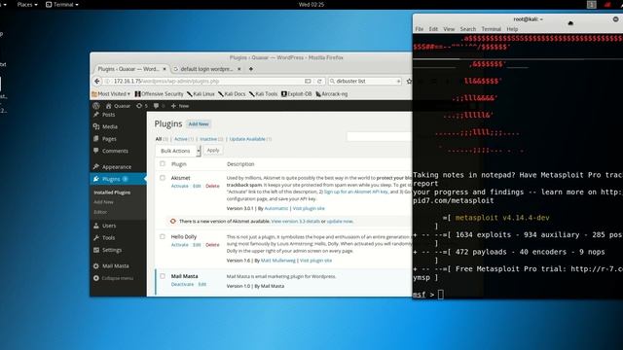
Task: Open Appearance in WordPress sidebar
Action: tap(118, 167)
